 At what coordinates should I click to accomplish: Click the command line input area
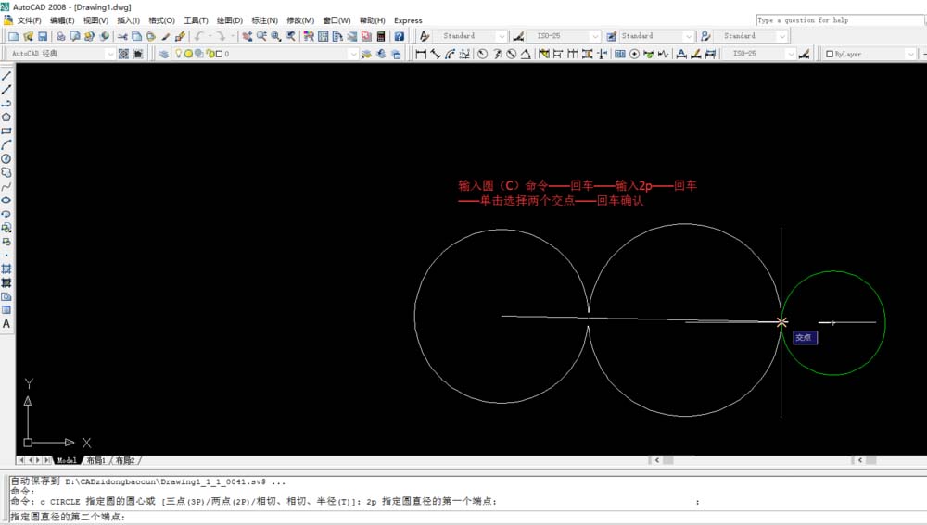[x=466, y=517]
